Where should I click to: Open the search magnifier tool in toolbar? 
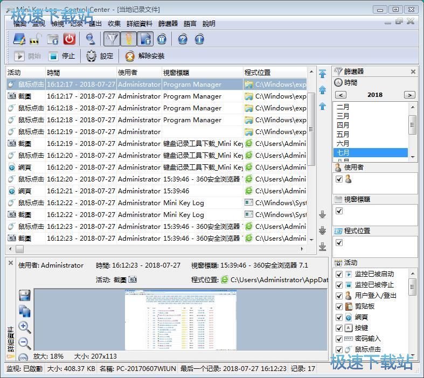point(91,39)
